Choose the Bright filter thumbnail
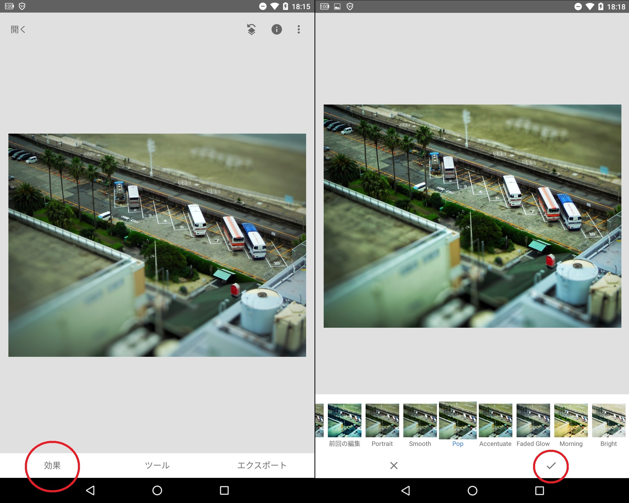The width and height of the screenshot is (629, 503). pyautogui.click(x=609, y=420)
